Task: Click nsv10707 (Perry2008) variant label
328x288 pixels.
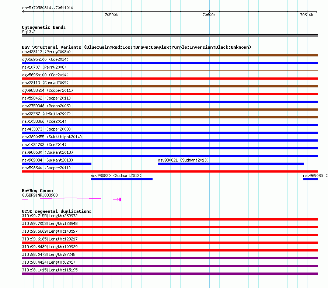Action: 44,67
